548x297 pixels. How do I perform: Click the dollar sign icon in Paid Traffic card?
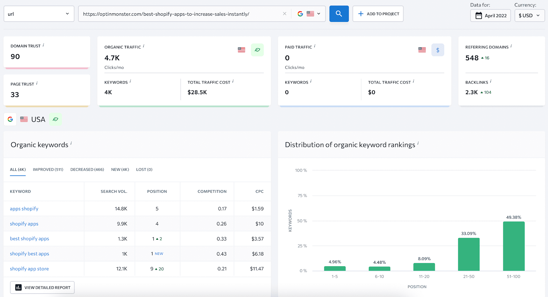coord(438,50)
